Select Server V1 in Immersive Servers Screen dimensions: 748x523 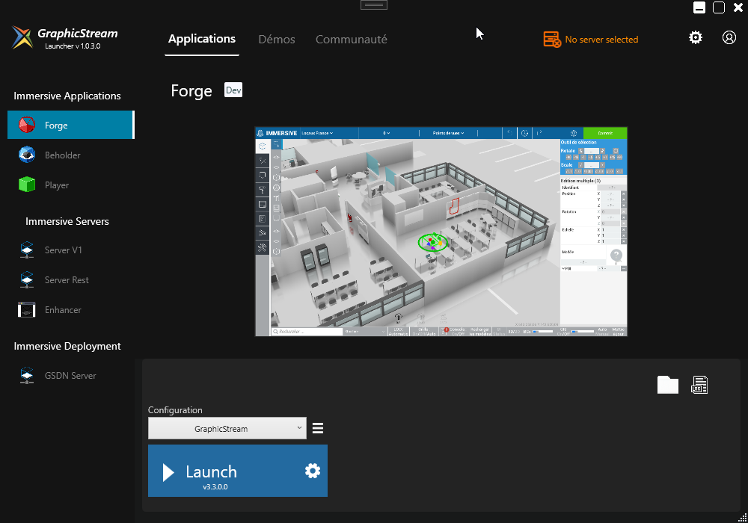pos(71,250)
